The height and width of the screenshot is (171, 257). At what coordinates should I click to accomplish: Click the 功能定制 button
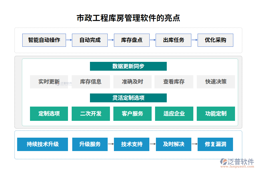(216, 114)
